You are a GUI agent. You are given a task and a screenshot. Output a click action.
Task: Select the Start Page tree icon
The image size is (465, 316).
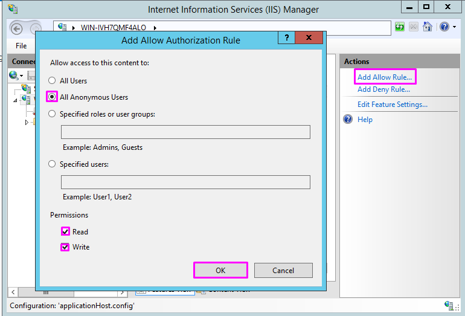27,88
